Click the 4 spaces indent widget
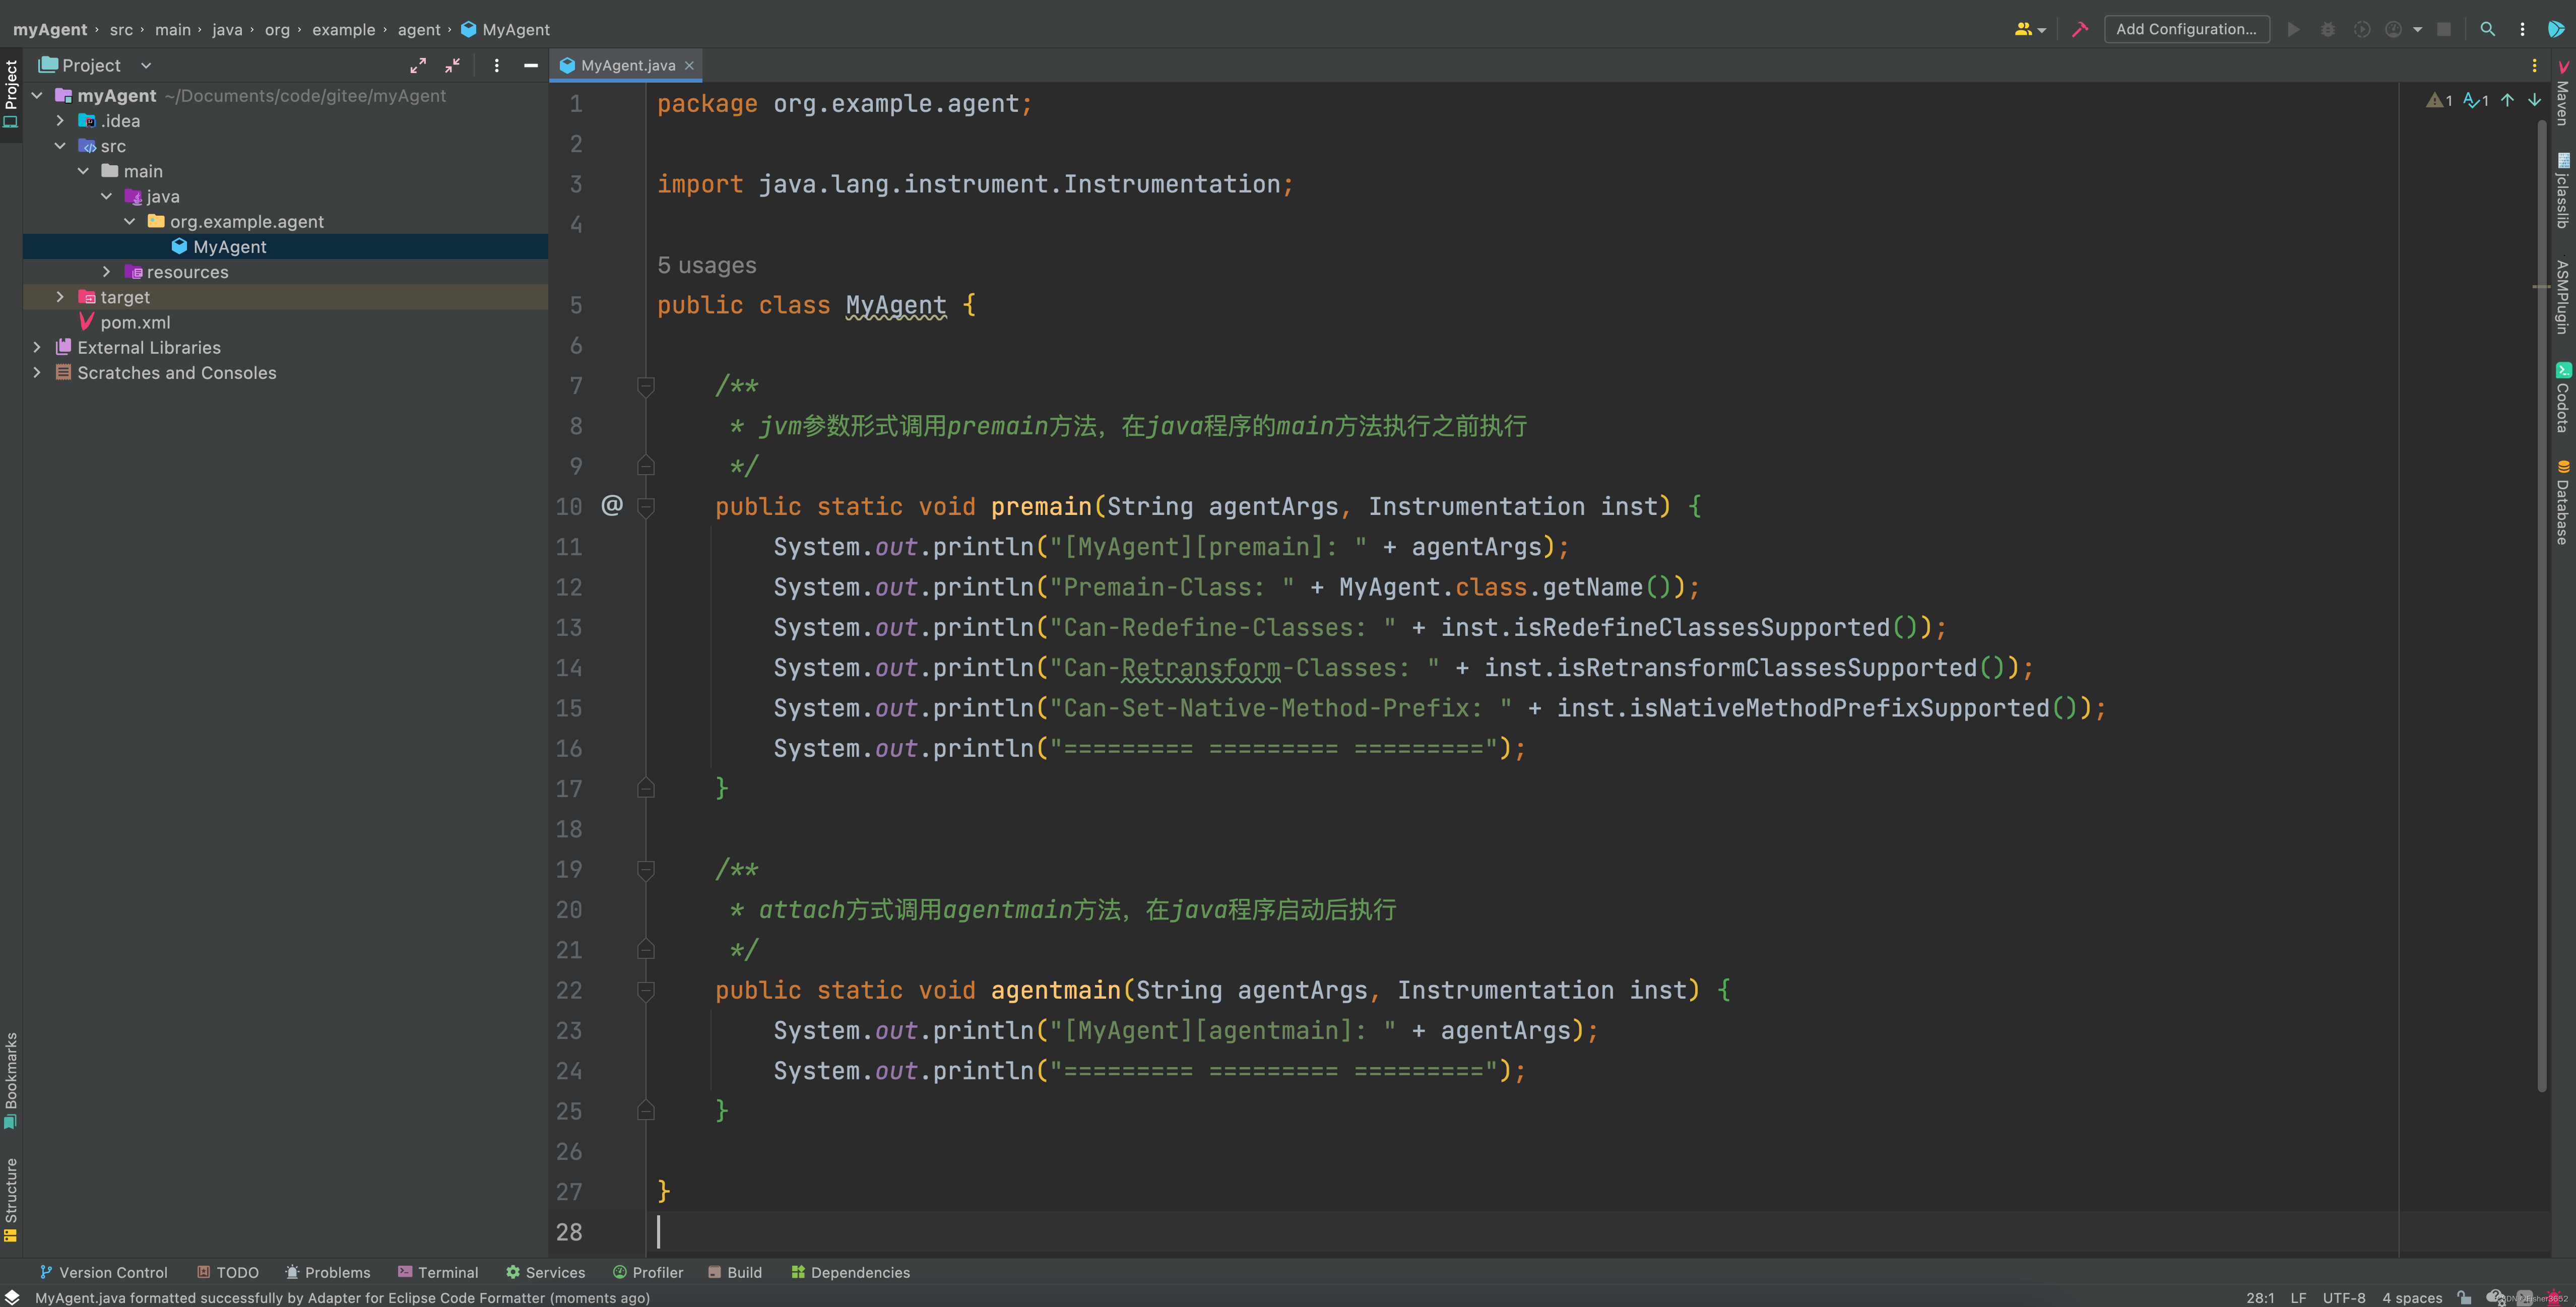Viewport: 2576px width, 1307px height. pyautogui.click(x=2412, y=1298)
